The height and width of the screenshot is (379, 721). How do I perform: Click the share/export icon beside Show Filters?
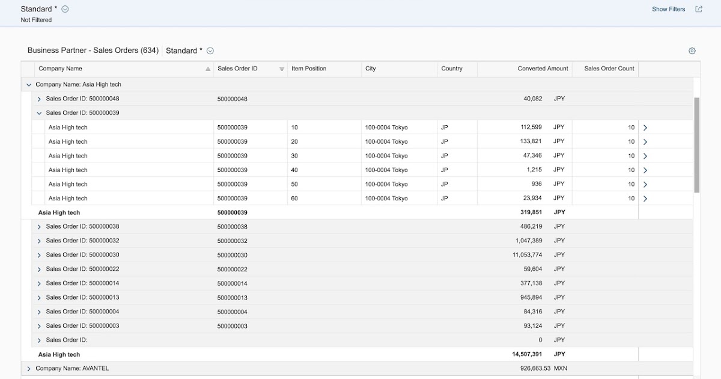point(698,9)
